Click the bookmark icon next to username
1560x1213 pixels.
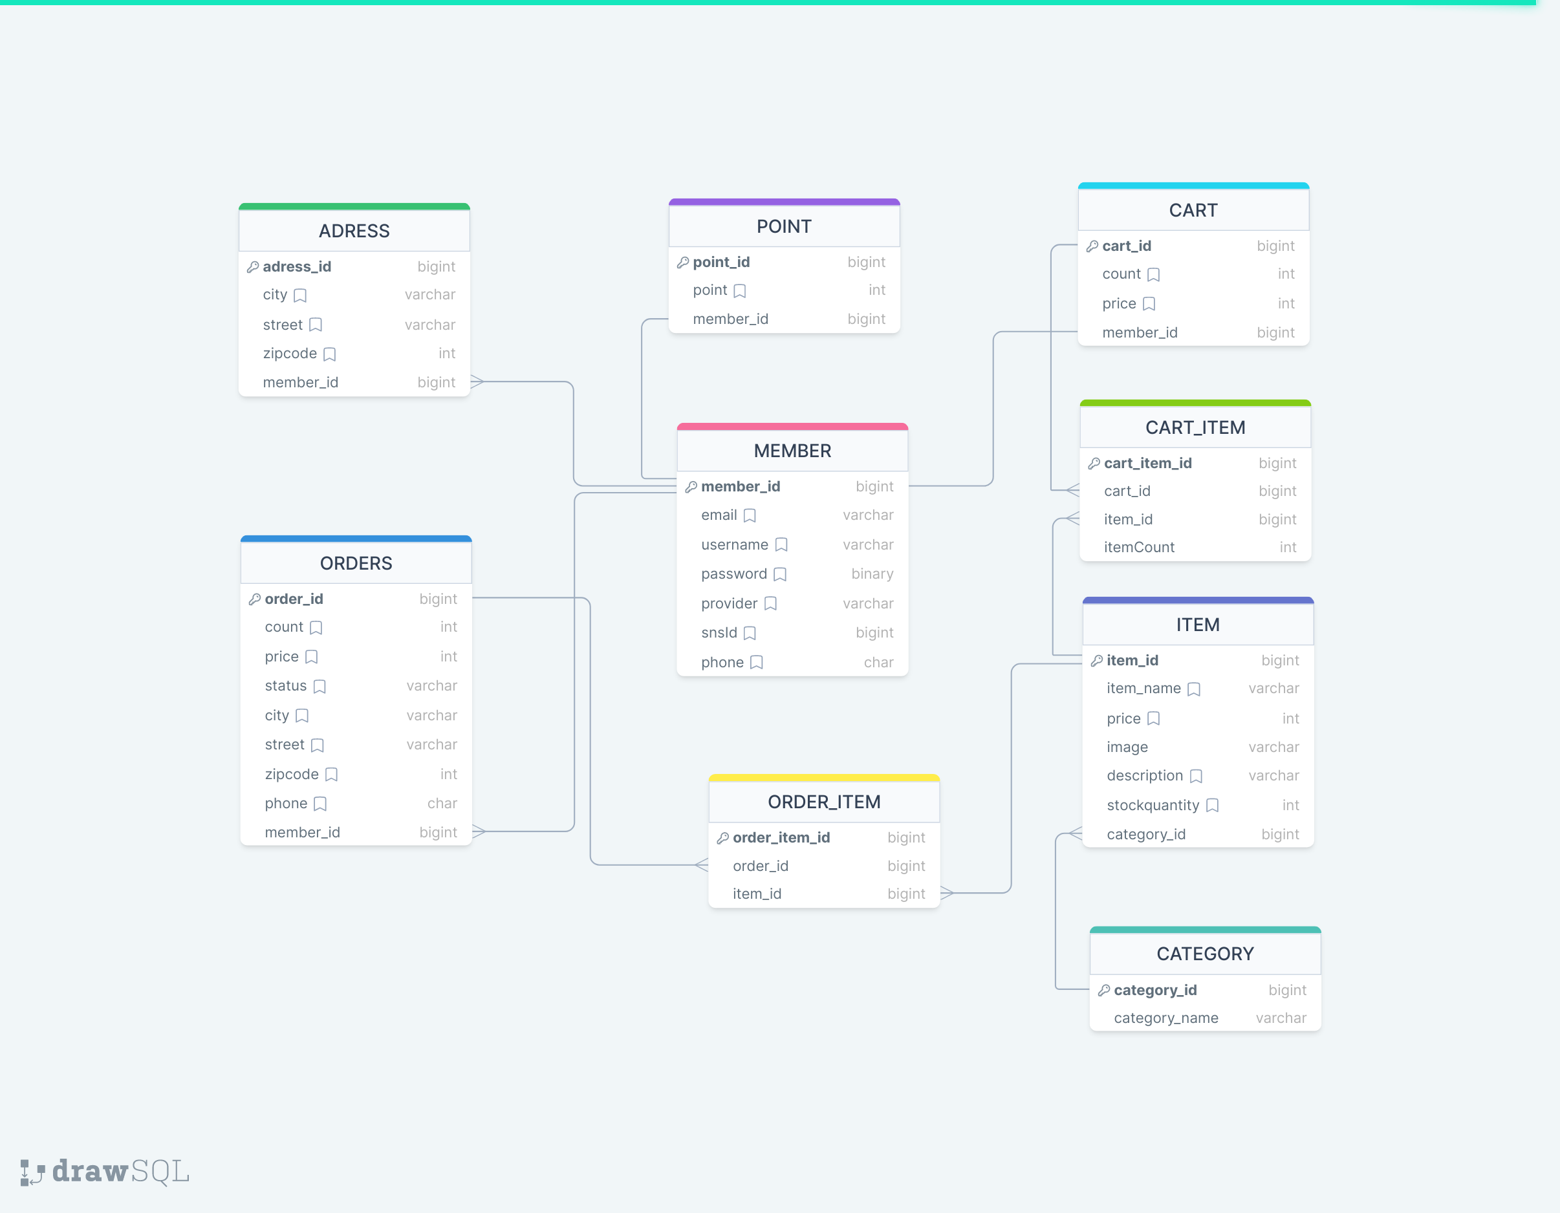pyautogui.click(x=781, y=546)
